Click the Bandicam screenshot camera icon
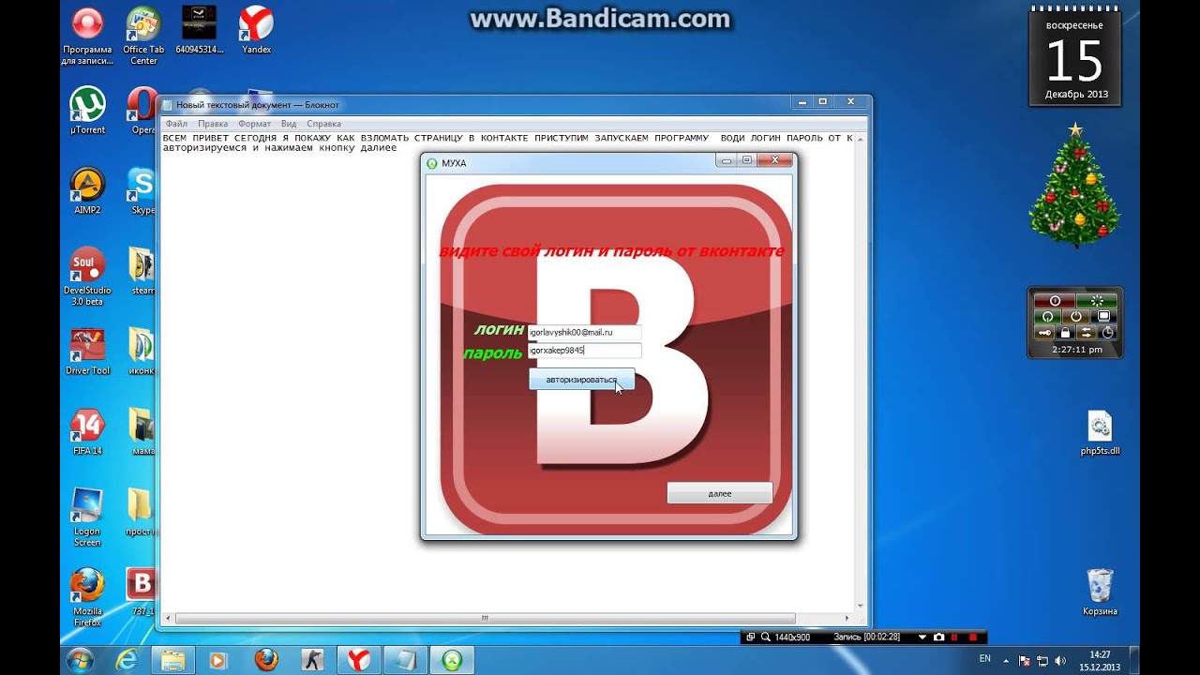This screenshot has height=675, width=1200. pos(938,637)
